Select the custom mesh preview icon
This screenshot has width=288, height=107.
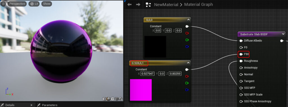click(121, 99)
